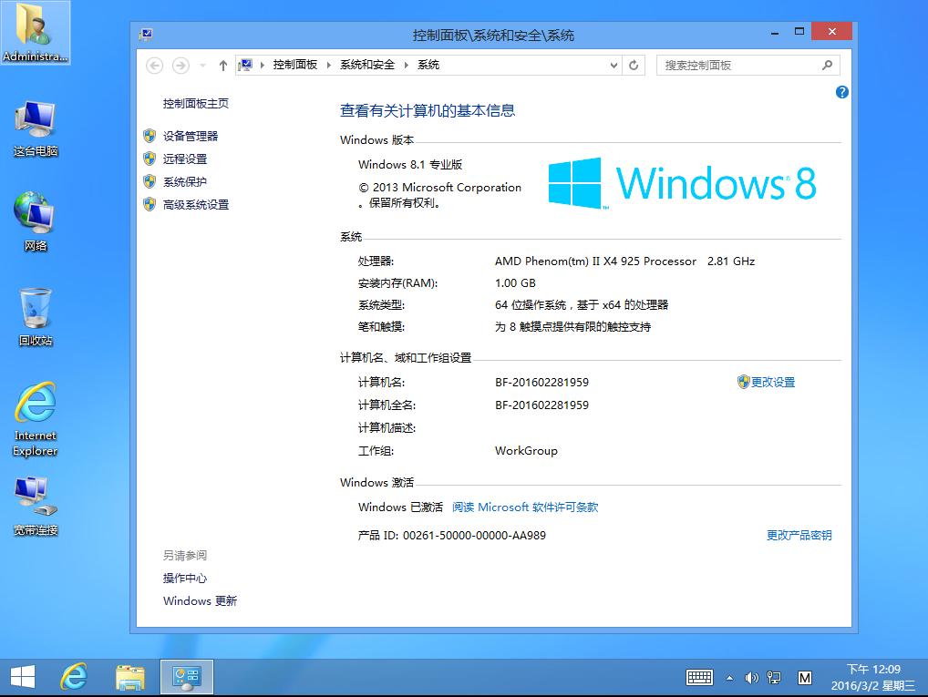Select 系统 in the address breadcrumb
Viewport: 928px width, 697px height.
click(428, 65)
